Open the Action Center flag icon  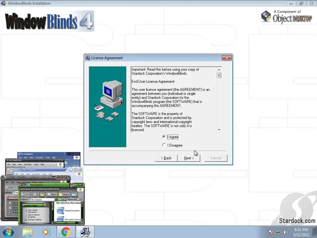pos(271,232)
